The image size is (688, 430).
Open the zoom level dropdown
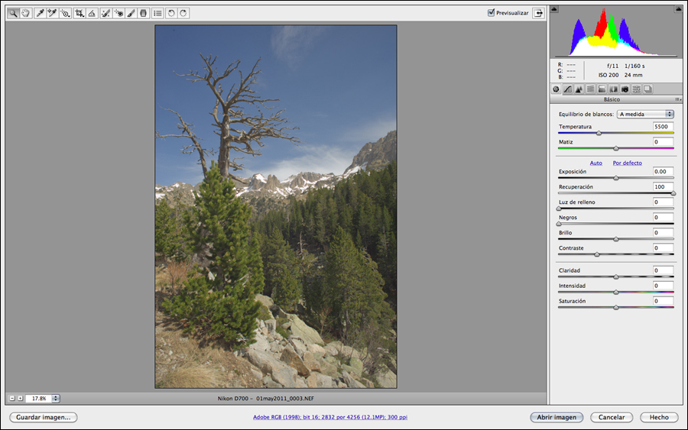[x=56, y=398]
